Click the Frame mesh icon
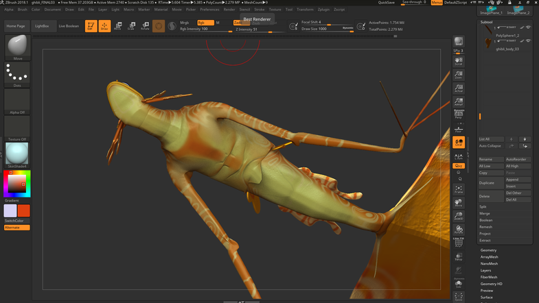This screenshot has height=303, width=539. click(459, 189)
